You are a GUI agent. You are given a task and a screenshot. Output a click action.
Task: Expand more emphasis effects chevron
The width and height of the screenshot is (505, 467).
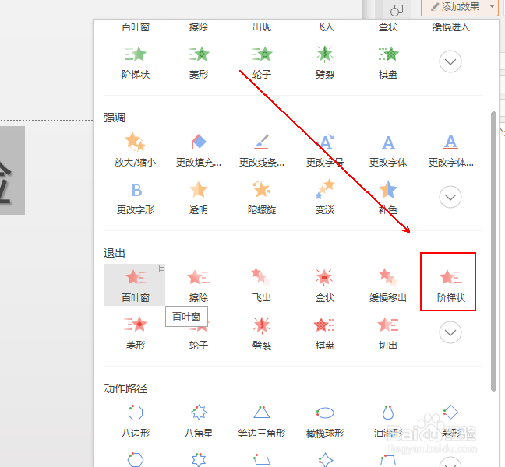point(450,197)
